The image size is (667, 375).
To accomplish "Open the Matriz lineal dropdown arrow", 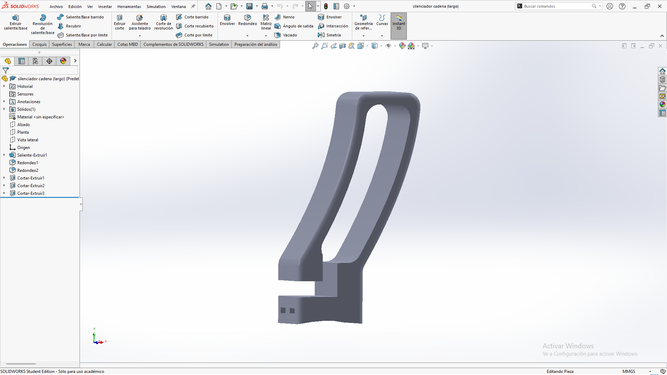I will 266,36.
